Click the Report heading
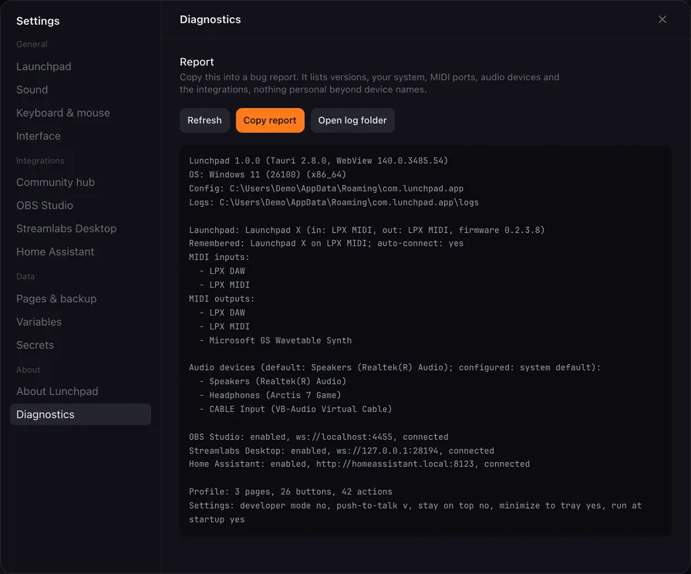 point(197,62)
